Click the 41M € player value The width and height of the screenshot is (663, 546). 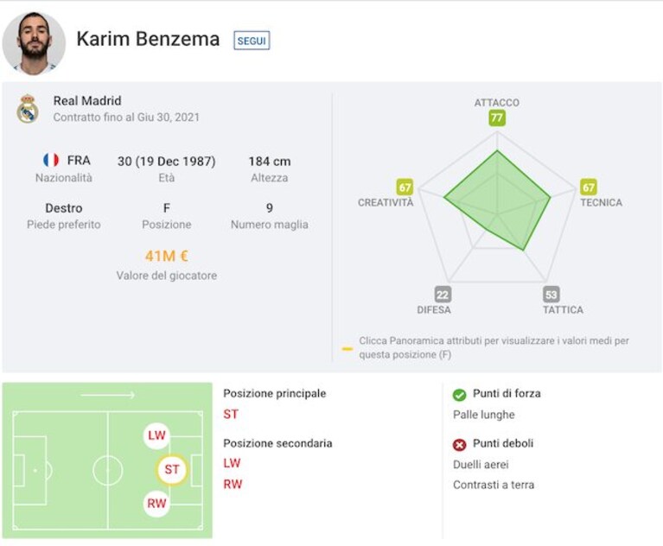(167, 256)
